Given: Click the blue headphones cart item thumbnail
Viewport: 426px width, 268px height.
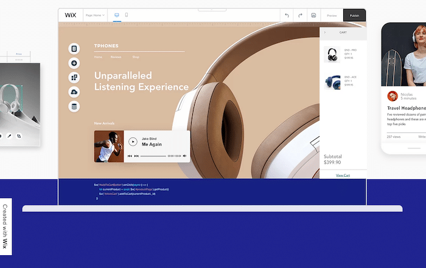Looking at the screenshot, I should pyautogui.click(x=332, y=81).
